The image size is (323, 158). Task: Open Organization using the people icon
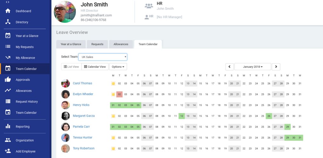click(x=8, y=140)
